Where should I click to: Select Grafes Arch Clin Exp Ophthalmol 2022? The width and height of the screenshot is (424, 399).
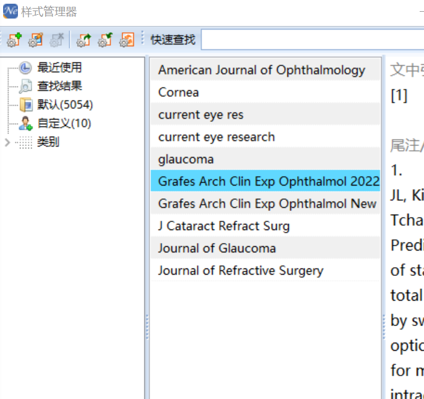tap(266, 181)
